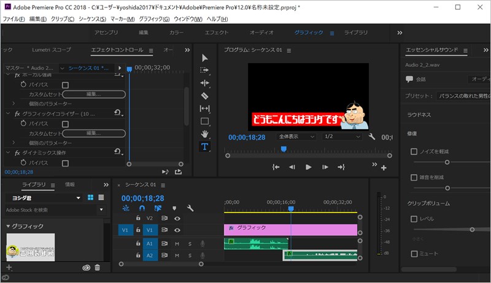This screenshot has width=491, height=283.
Task: Collapse the ダイナミックス操作 effect
Action: [8, 153]
